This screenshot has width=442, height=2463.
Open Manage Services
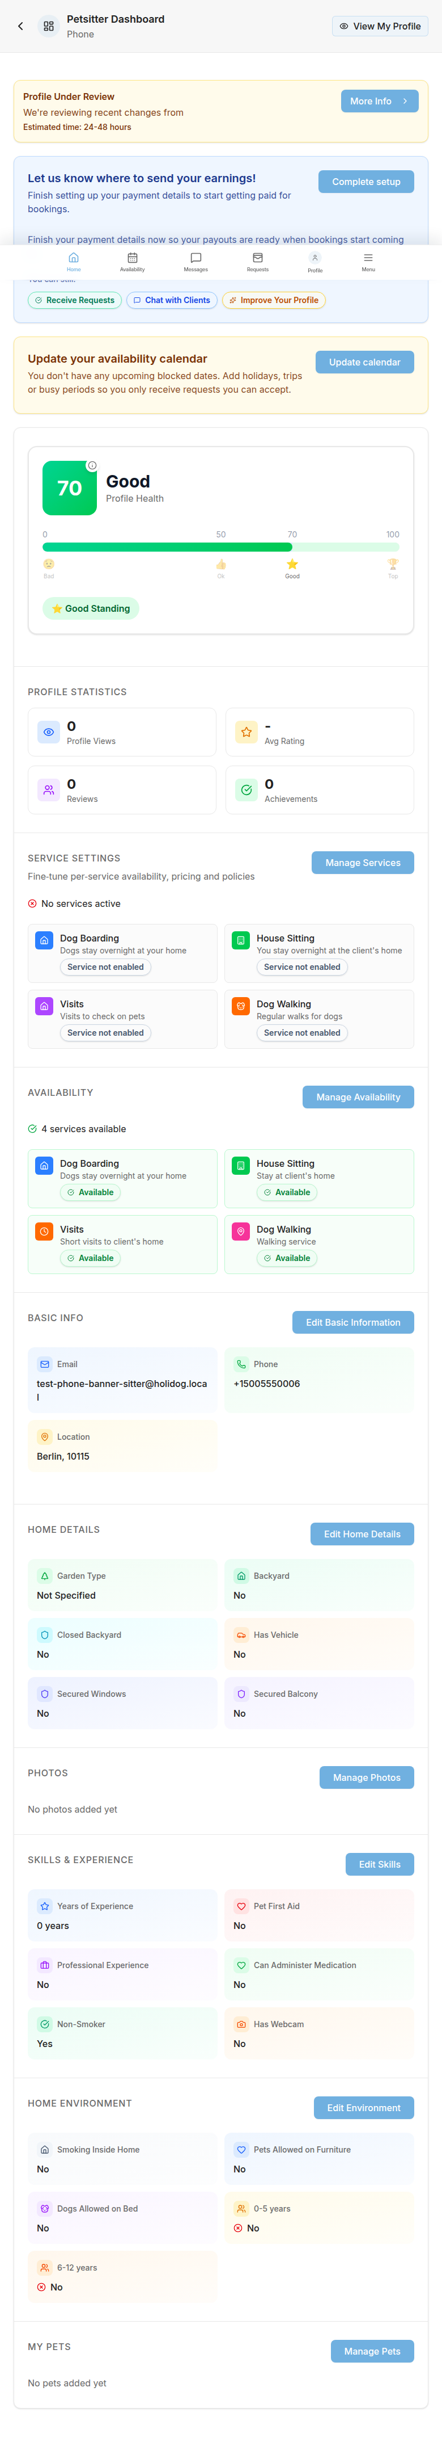(362, 861)
